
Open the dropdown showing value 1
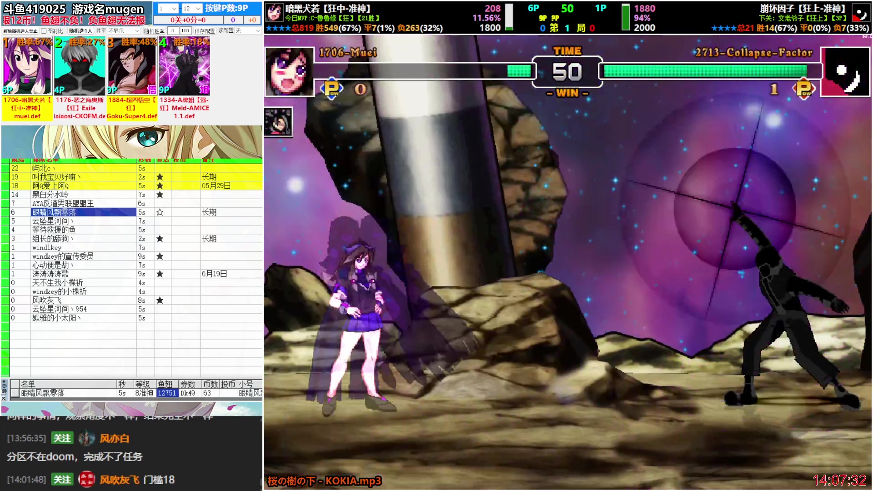[168, 9]
